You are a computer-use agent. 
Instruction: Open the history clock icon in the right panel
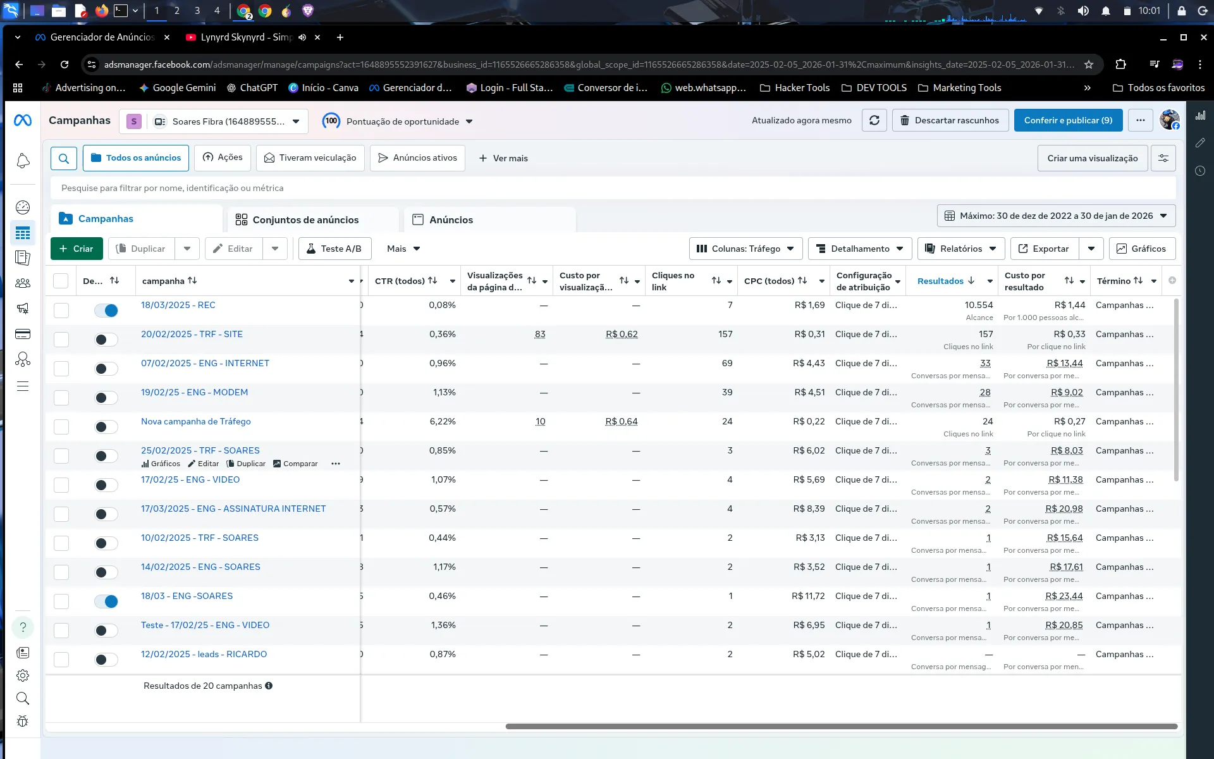point(1200,171)
